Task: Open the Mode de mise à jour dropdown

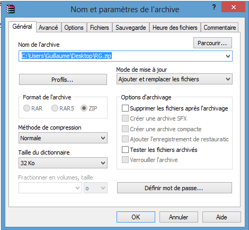Action: (x=174, y=79)
